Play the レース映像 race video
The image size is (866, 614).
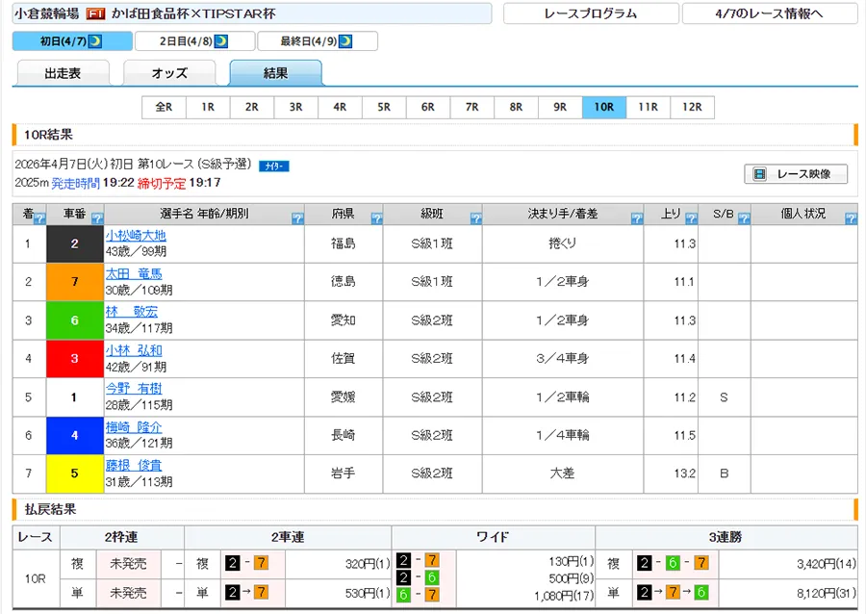pos(796,174)
